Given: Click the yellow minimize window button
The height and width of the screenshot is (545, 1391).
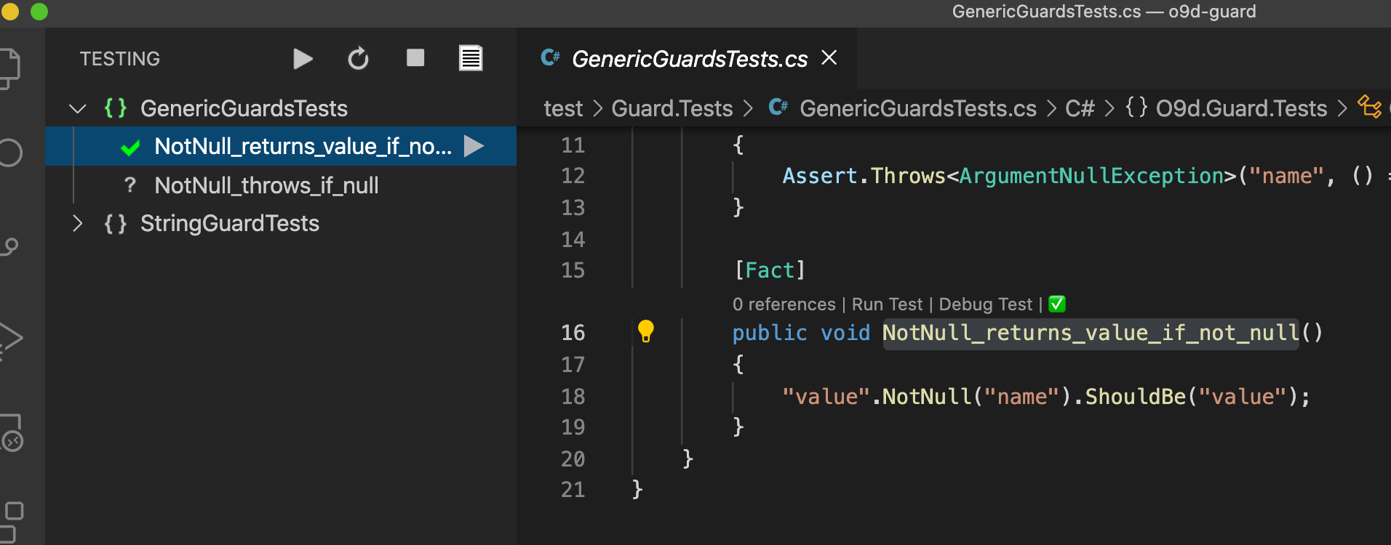Looking at the screenshot, I should coord(9,11).
